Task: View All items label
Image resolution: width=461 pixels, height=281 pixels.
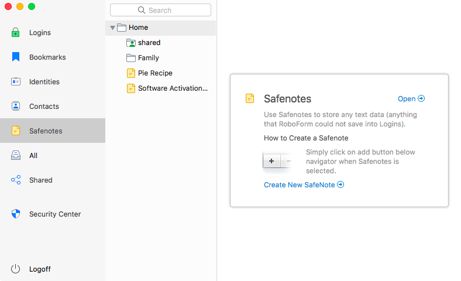Action: pos(33,155)
